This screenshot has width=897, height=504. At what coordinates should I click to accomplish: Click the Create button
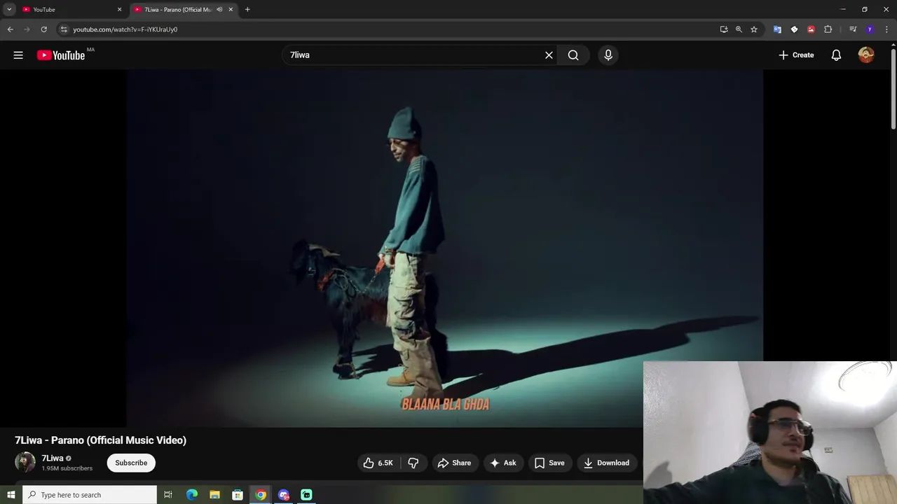(796, 55)
